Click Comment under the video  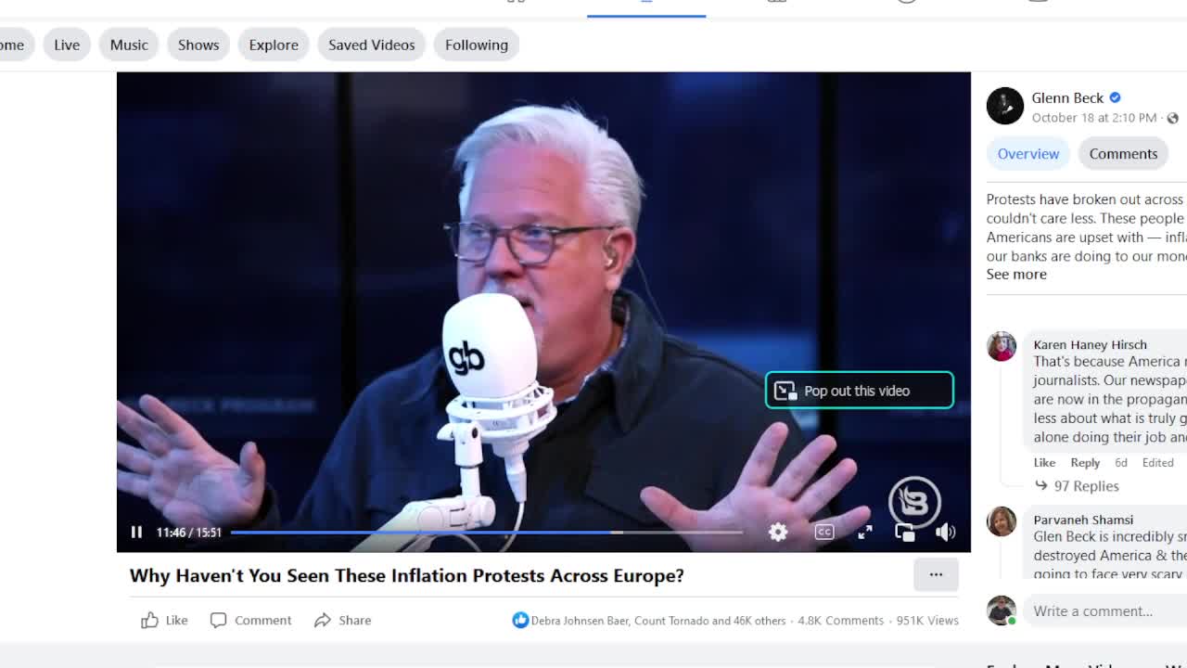(250, 620)
